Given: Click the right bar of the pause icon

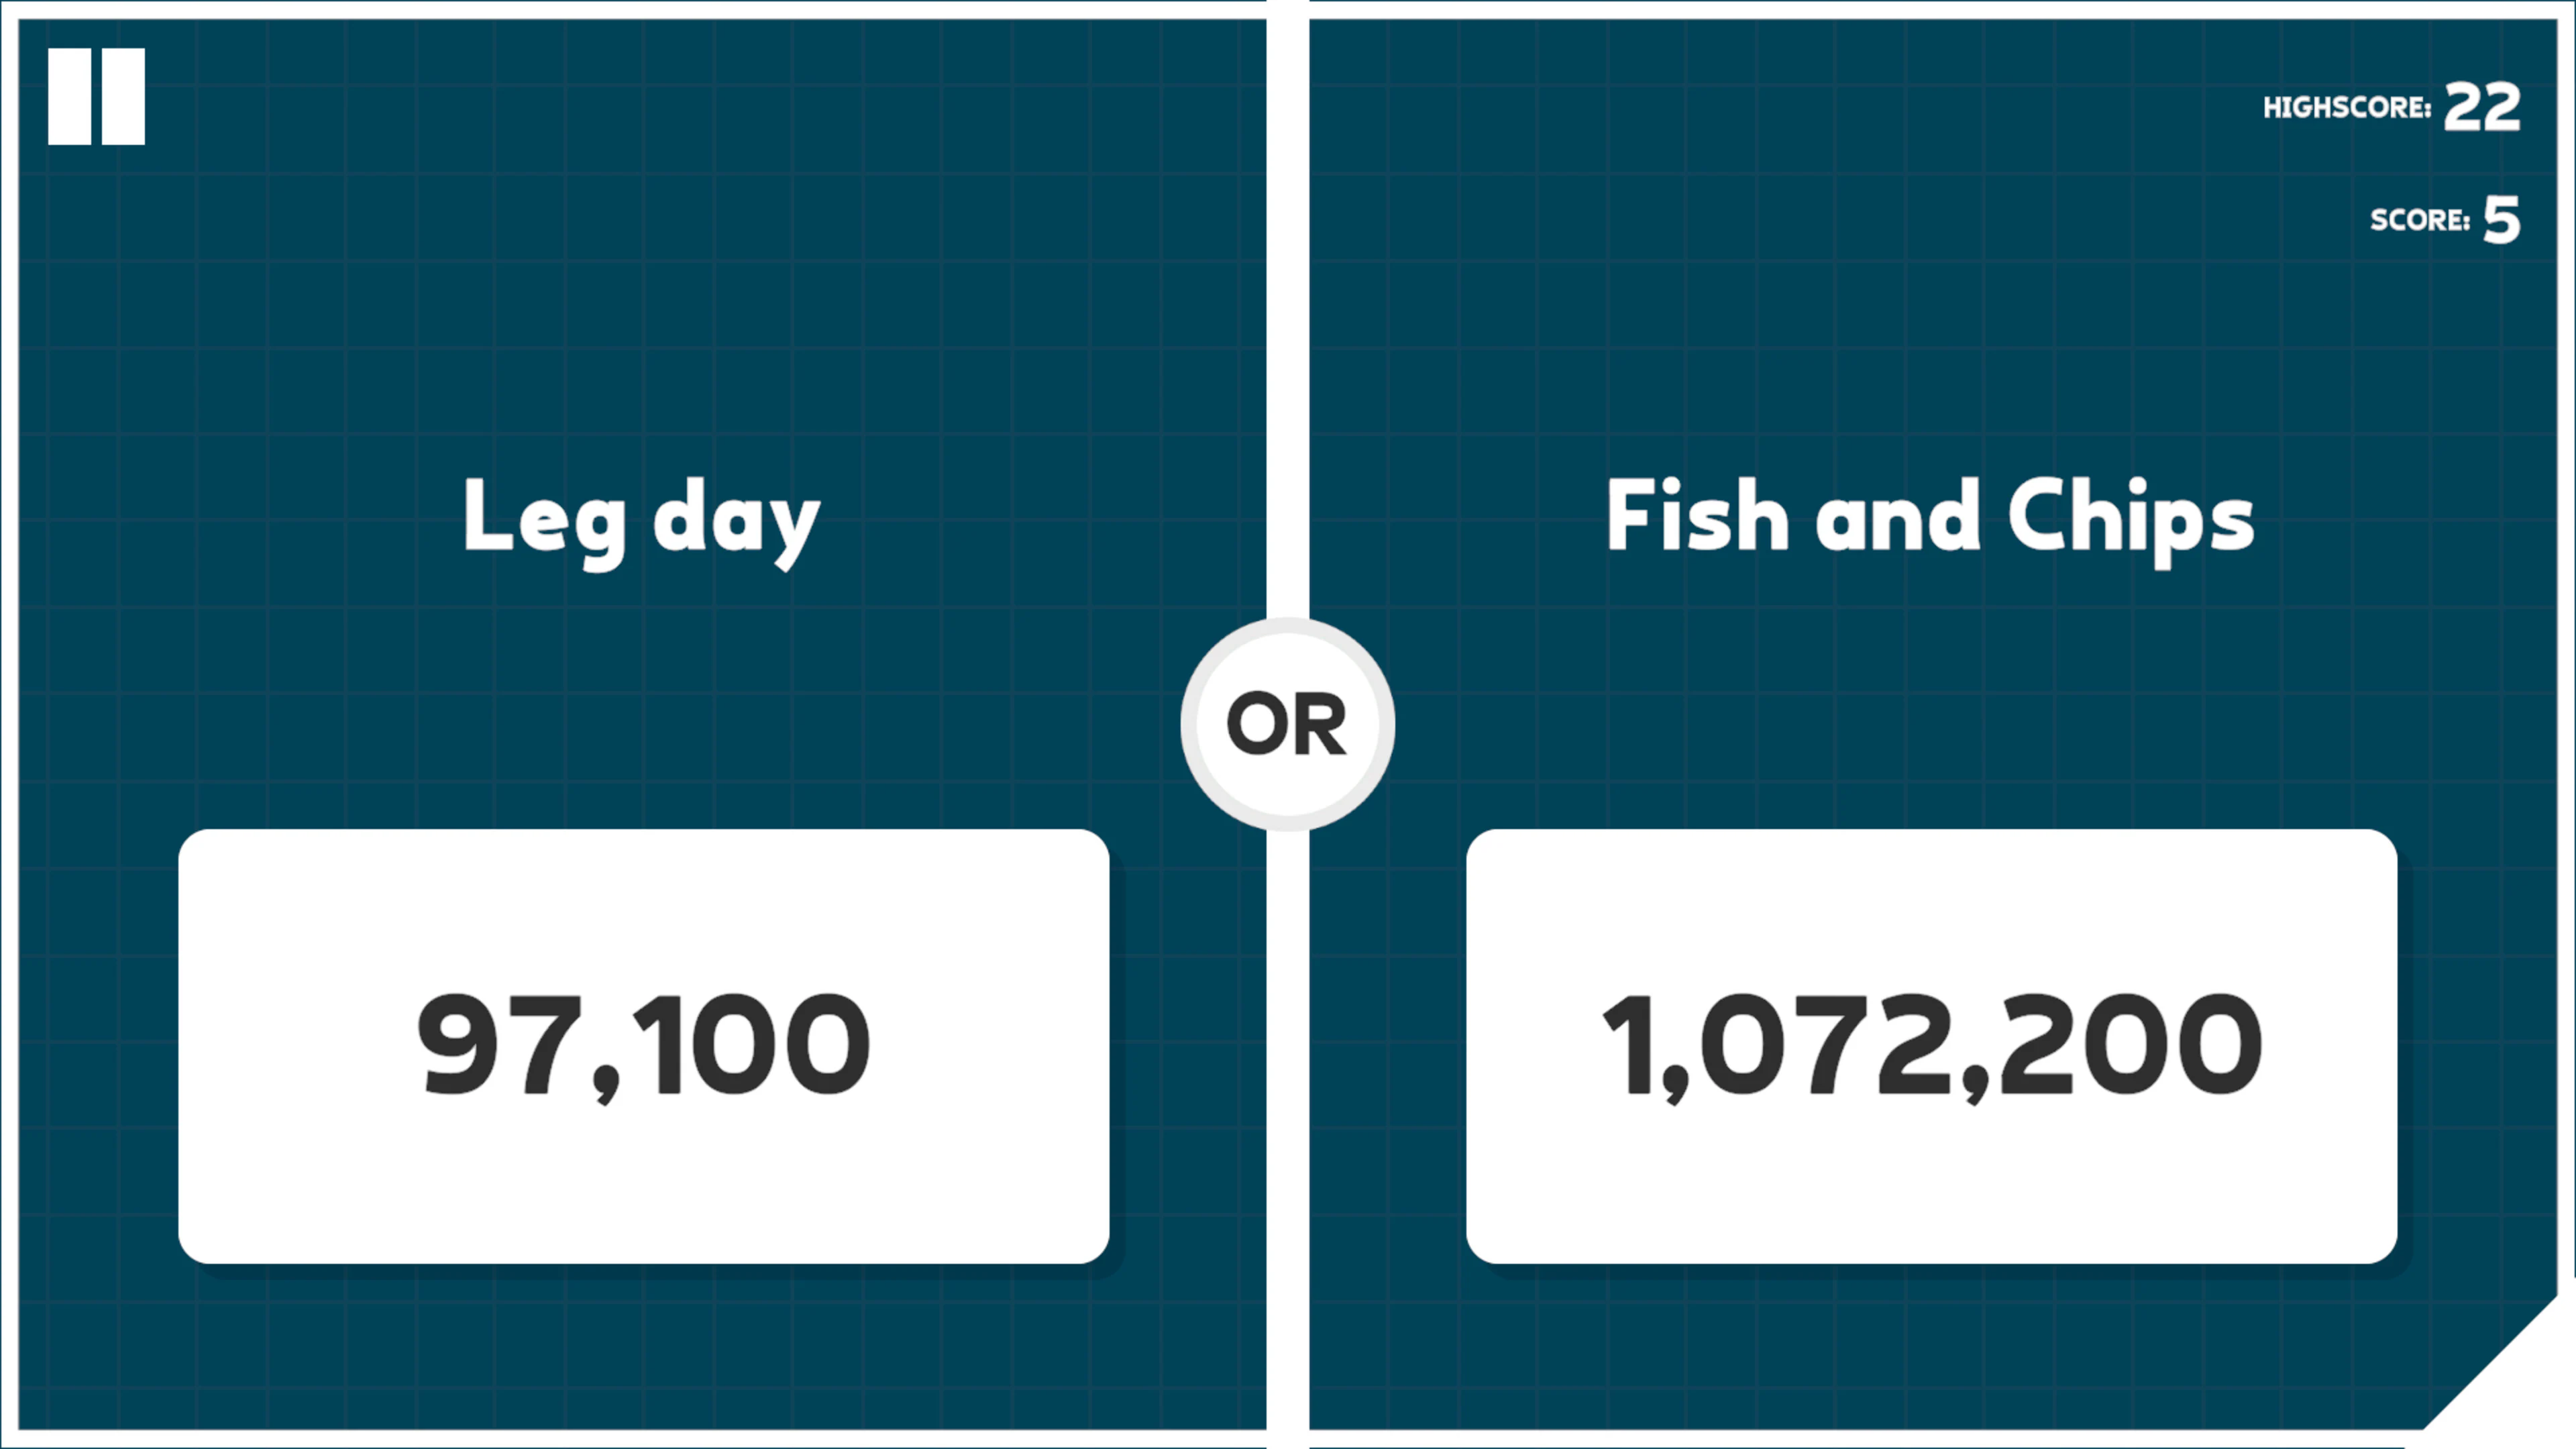Looking at the screenshot, I should (123, 96).
